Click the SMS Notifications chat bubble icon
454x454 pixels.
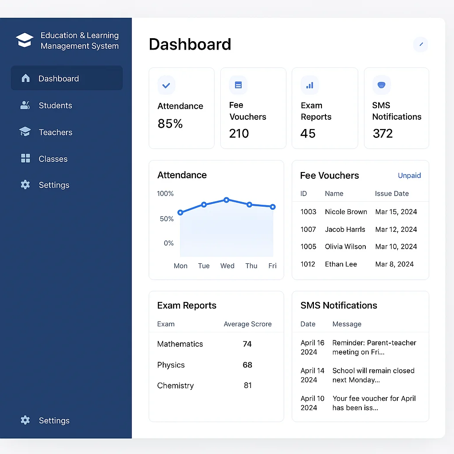[x=381, y=85]
